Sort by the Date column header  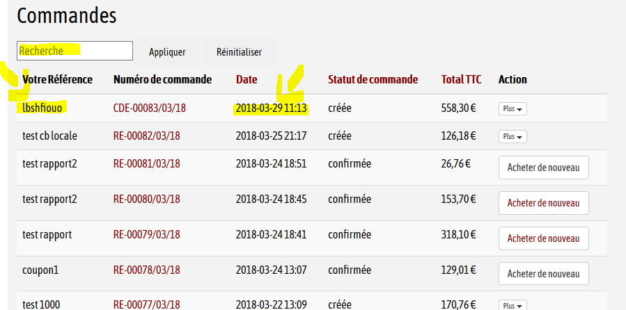point(247,79)
